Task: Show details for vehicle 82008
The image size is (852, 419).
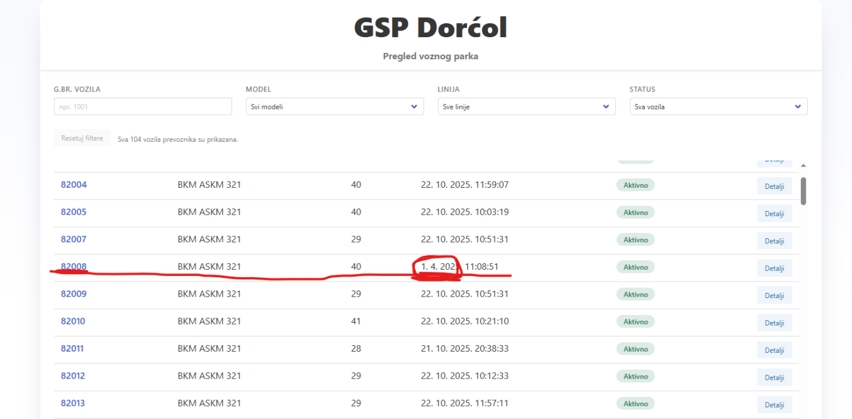Action: [x=774, y=268]
